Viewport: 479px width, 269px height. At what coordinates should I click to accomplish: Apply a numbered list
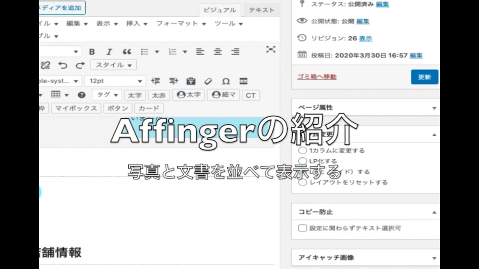[x=173, y=52]
